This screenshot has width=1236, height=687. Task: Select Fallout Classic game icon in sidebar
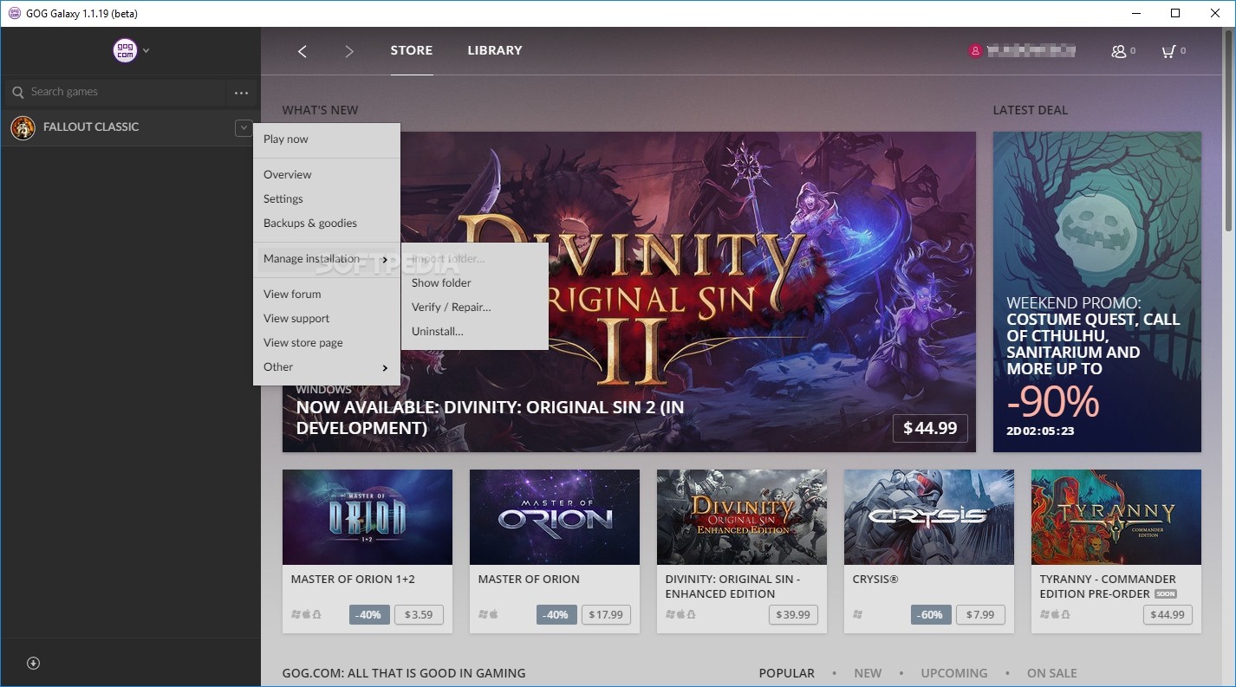point(23,127)
